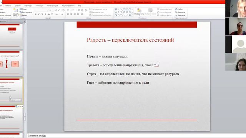
Task: Open the line spacing options
Action: [x=86, y=10]
